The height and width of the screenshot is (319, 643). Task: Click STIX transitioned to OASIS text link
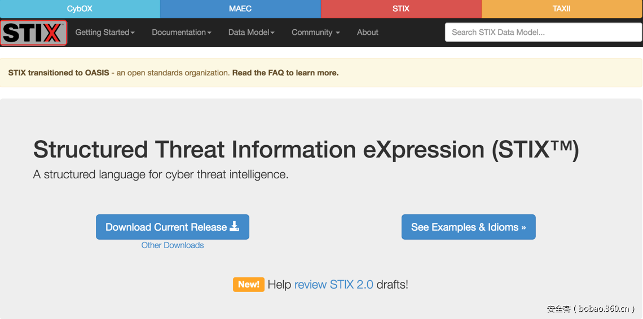tap(59, 73)
